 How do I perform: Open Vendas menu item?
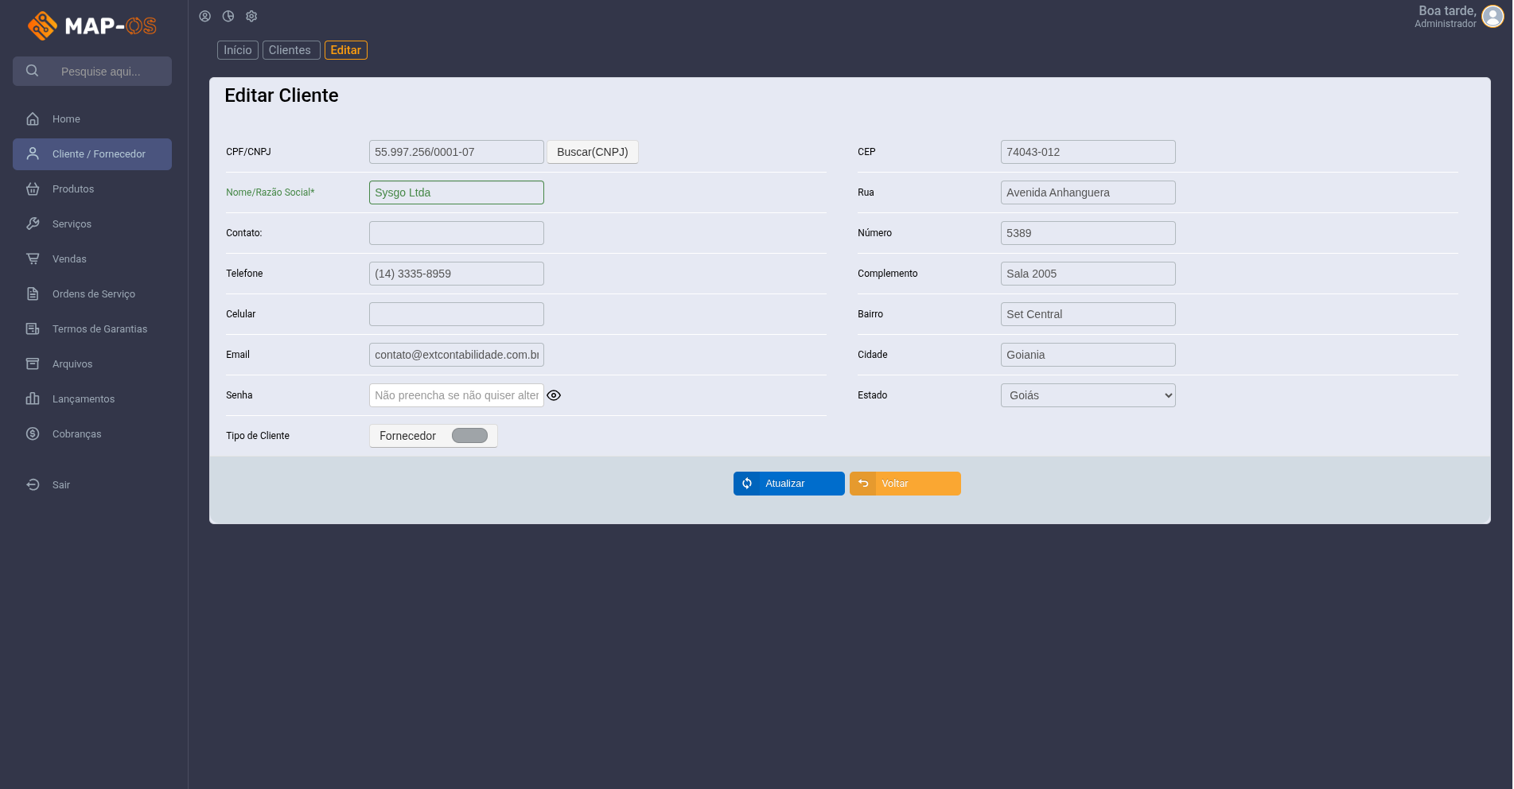92,259
